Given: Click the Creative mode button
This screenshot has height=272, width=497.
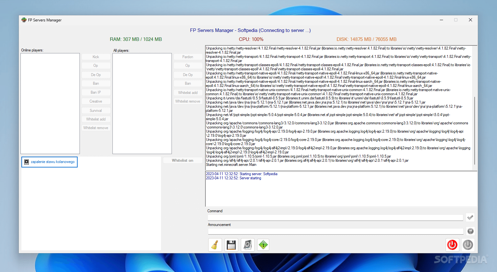Looking at the screenshot, I should point(96,101).
